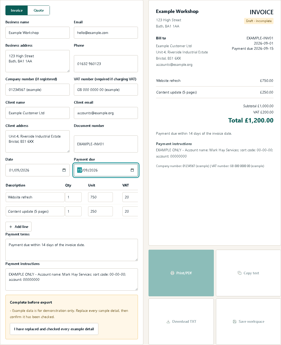Viewport: 281px width, 345px height.
Task: Click the Company number footer line in preview
Action: pos(210,166)
